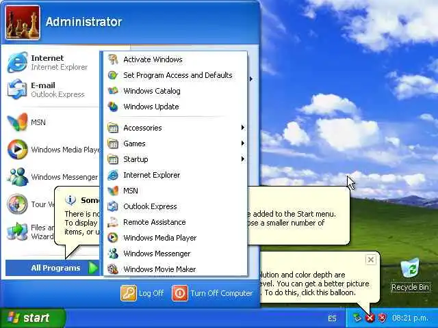The height and width of the screenshot is (328, 438).
Task: Click the red X display warning tray icon
Action: pos(370,318)
